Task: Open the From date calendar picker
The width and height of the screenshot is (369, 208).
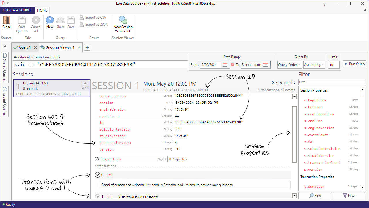Action: (x=225, y=65)
